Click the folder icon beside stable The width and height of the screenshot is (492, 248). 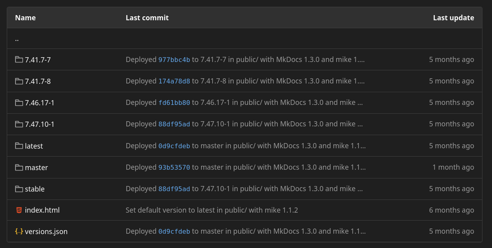tap(19, 189)
